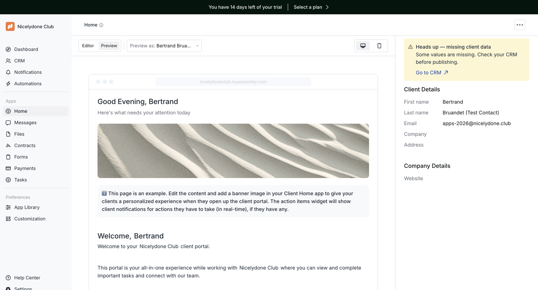Open the three-dot more options menu

(x=520, y=25)
